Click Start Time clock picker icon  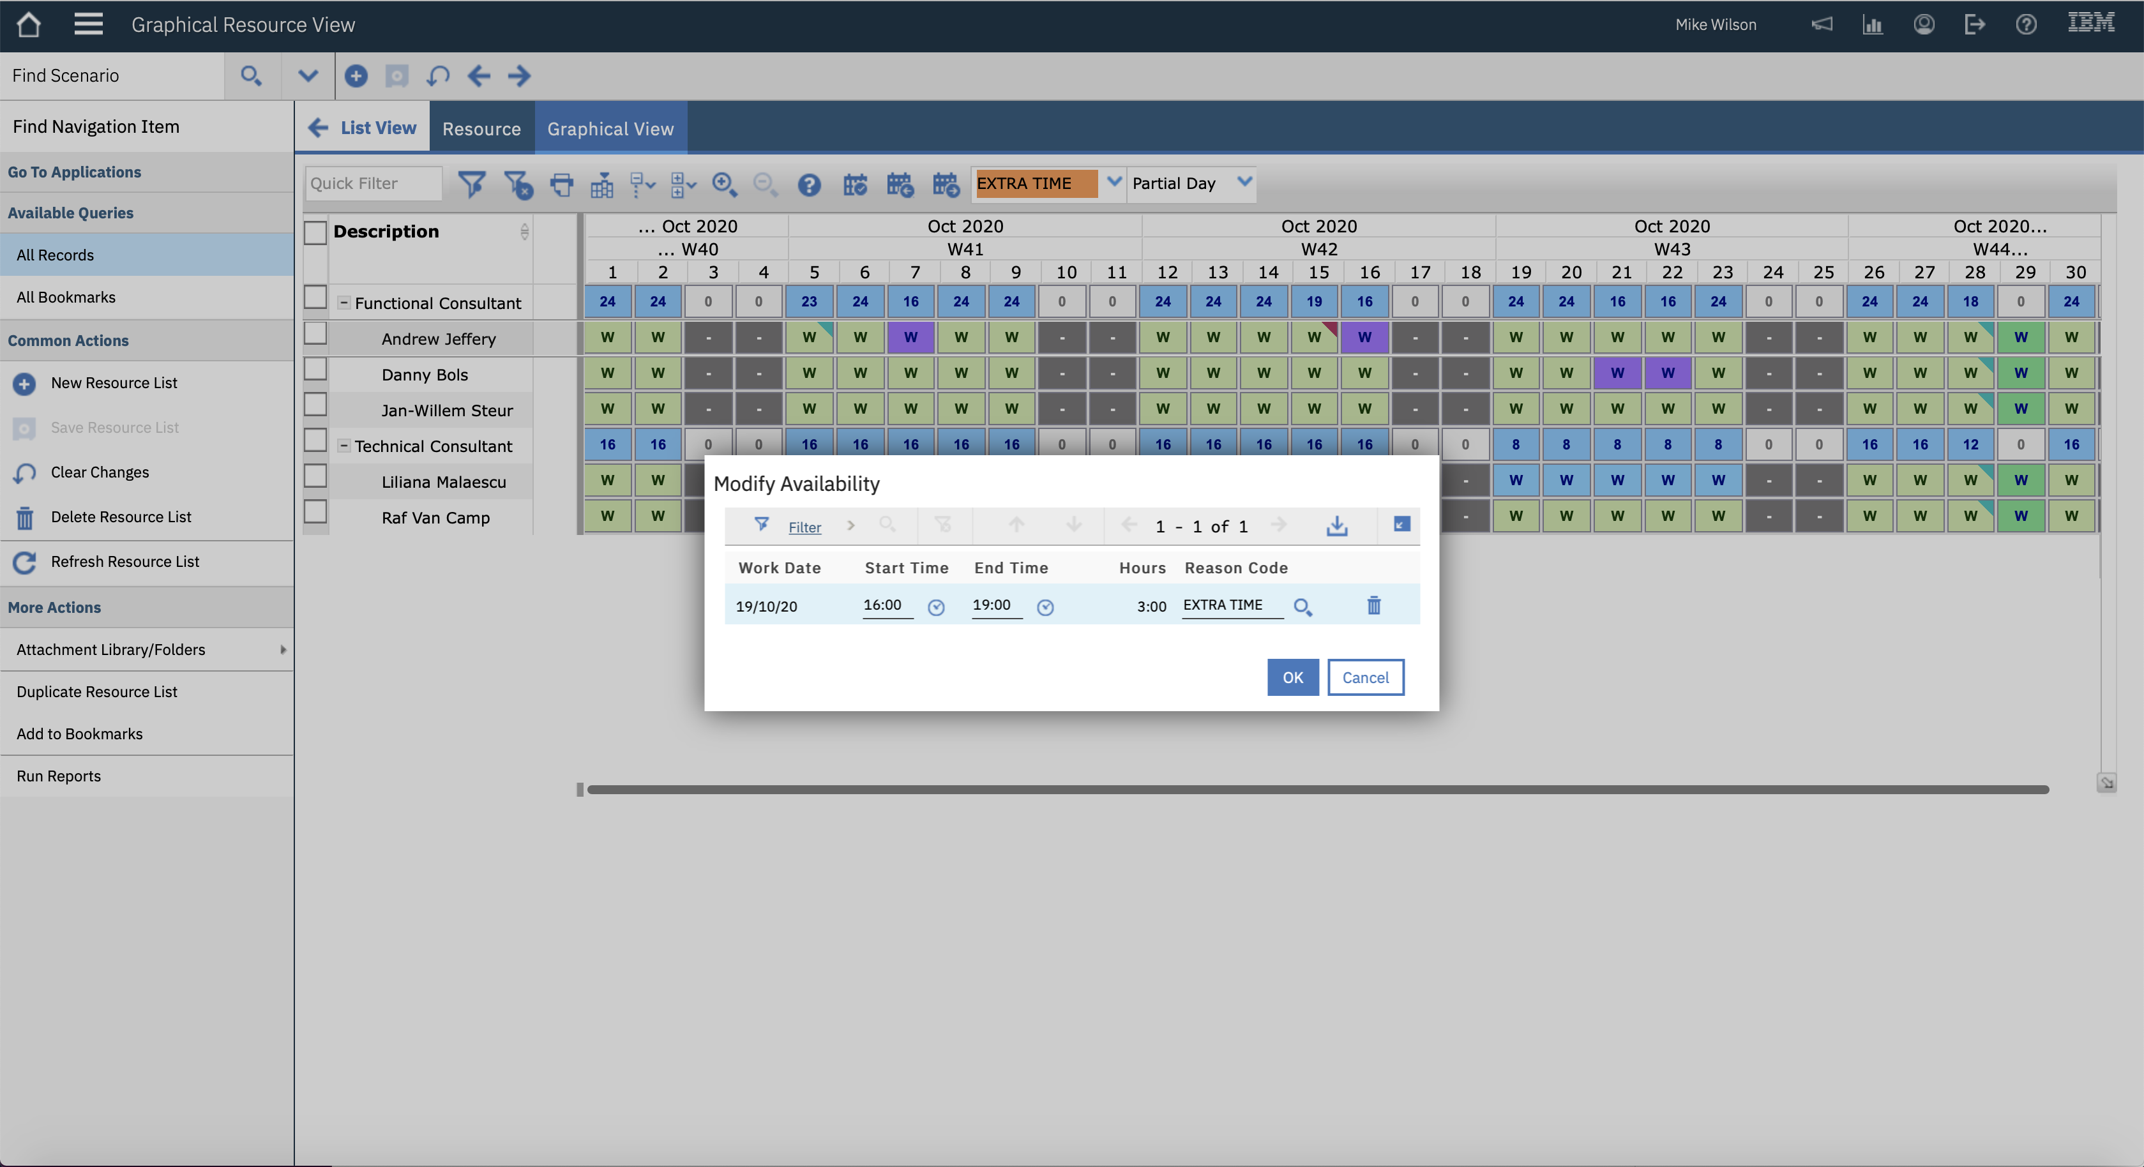pyautogui.click(x=935, y=608)
